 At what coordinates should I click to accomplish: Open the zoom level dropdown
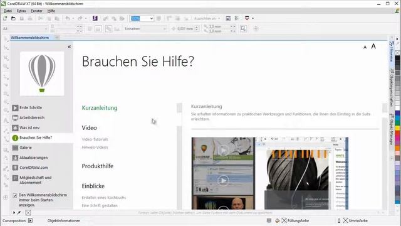tap(152, 18)
